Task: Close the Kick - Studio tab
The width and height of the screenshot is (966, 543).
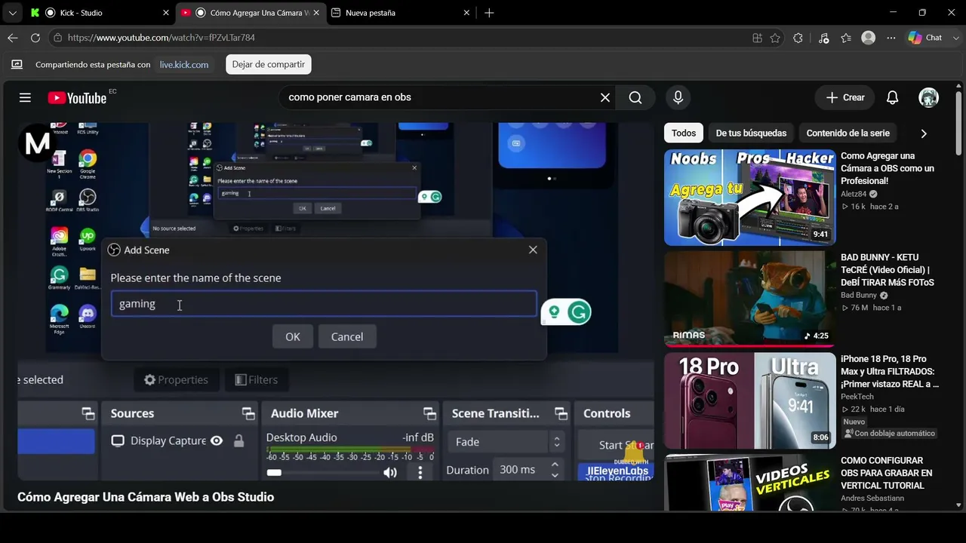Action: (166, 13)
